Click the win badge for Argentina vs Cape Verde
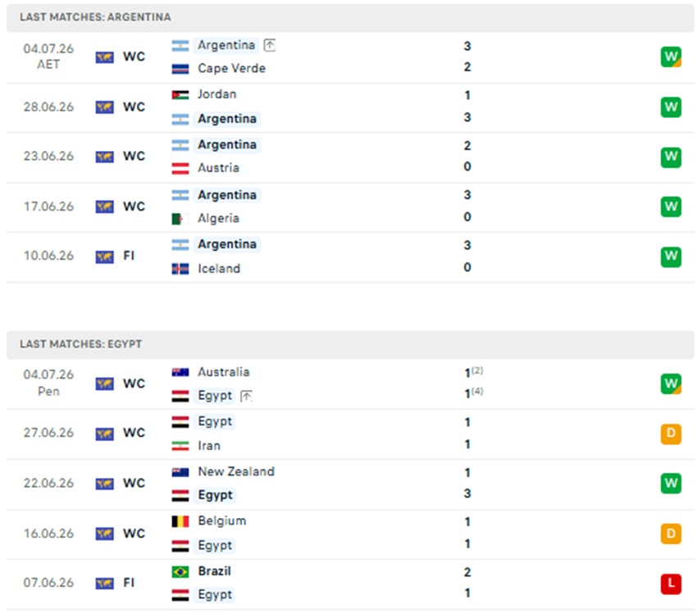The height and width of the screenshot is (614, 697). (x=671, y=57)
